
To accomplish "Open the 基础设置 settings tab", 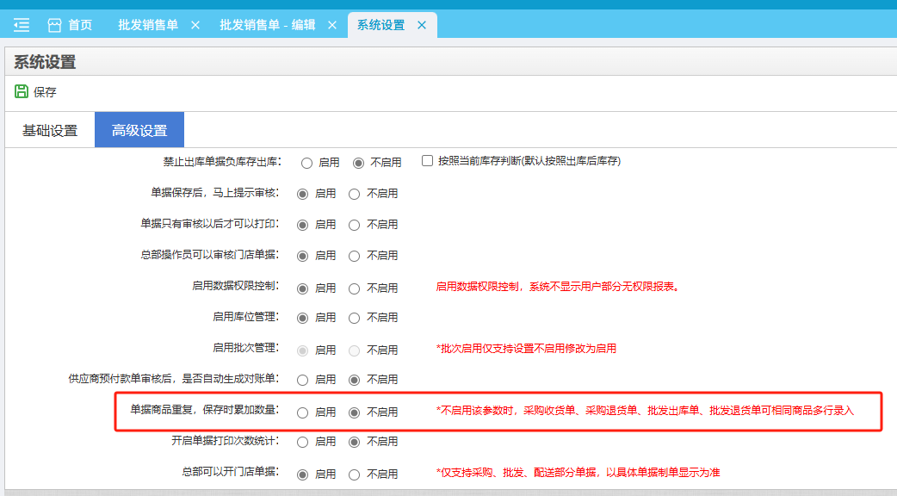I will (50, 130).
